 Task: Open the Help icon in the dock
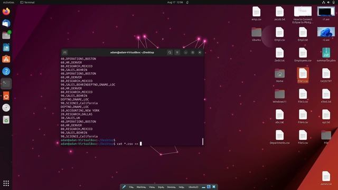6,71
